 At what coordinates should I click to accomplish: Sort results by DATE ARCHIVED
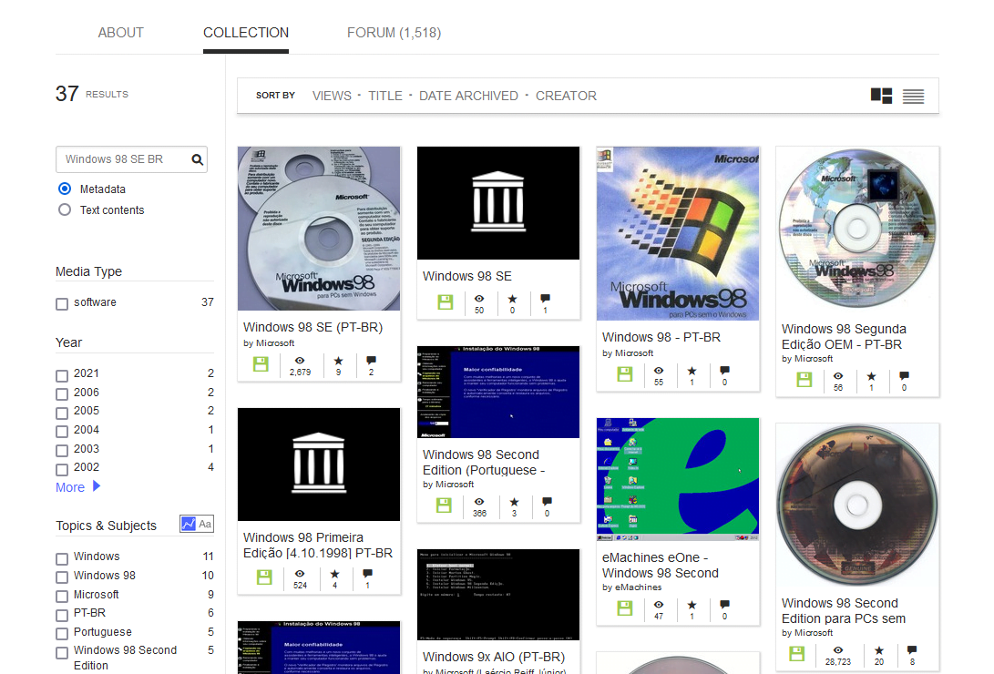pos(468,96)
